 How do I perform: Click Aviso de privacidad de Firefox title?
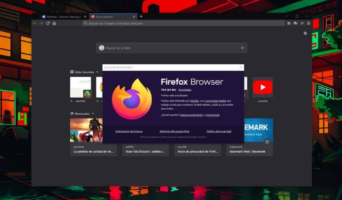[x=198, y=151]
